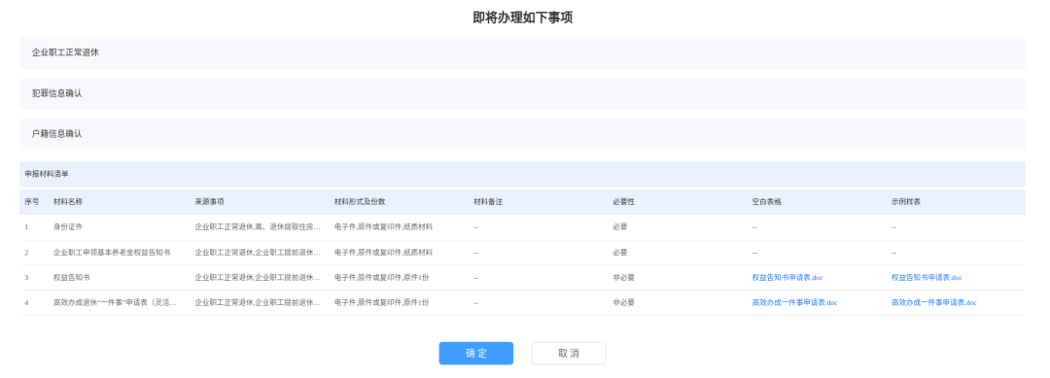Click 必要 in the 企业职工申领基本养老金权益告知书 row
Viewport: 1050px width, 378px height.
pos(620,253)
